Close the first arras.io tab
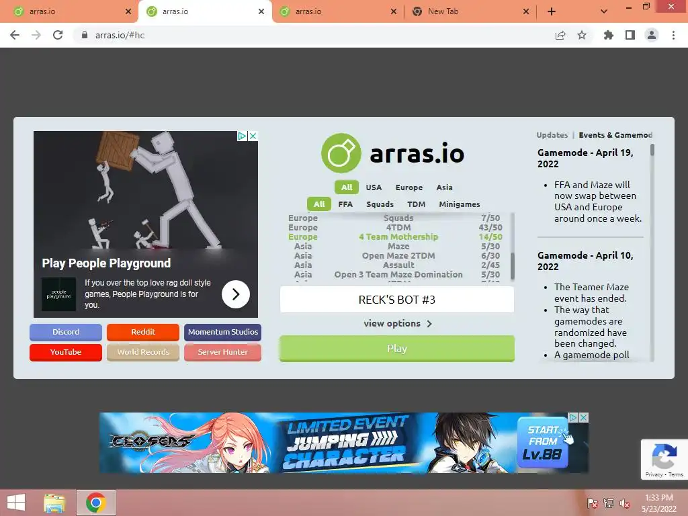This screenshot has width=688, height=516. click(128, 12)
